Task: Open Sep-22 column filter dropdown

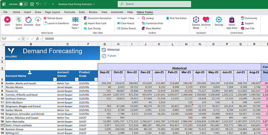Action: click(x=110, y=79)
